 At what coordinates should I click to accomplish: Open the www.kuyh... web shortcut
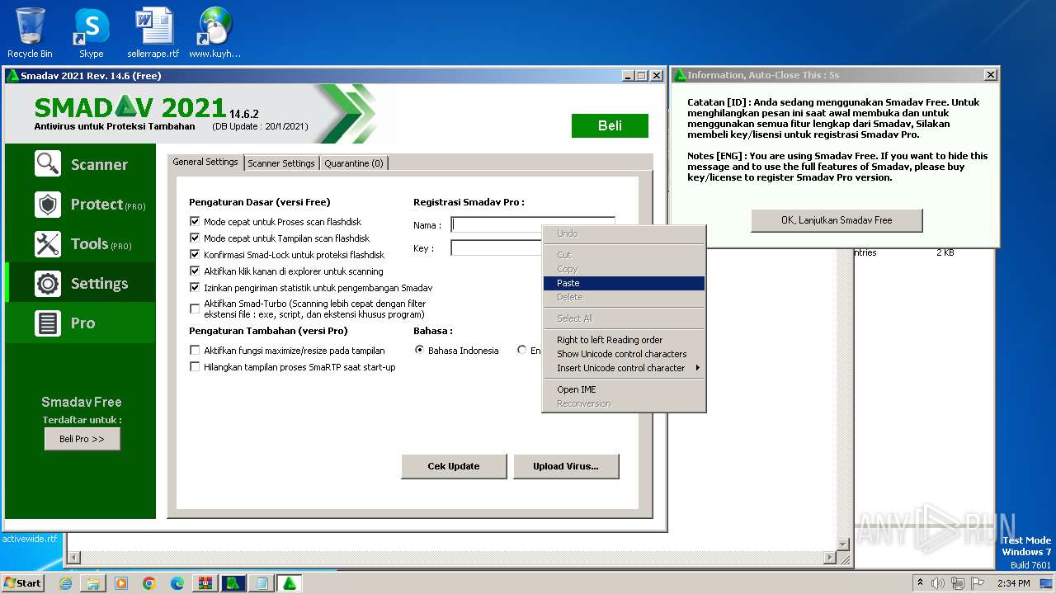coord(215,33)
